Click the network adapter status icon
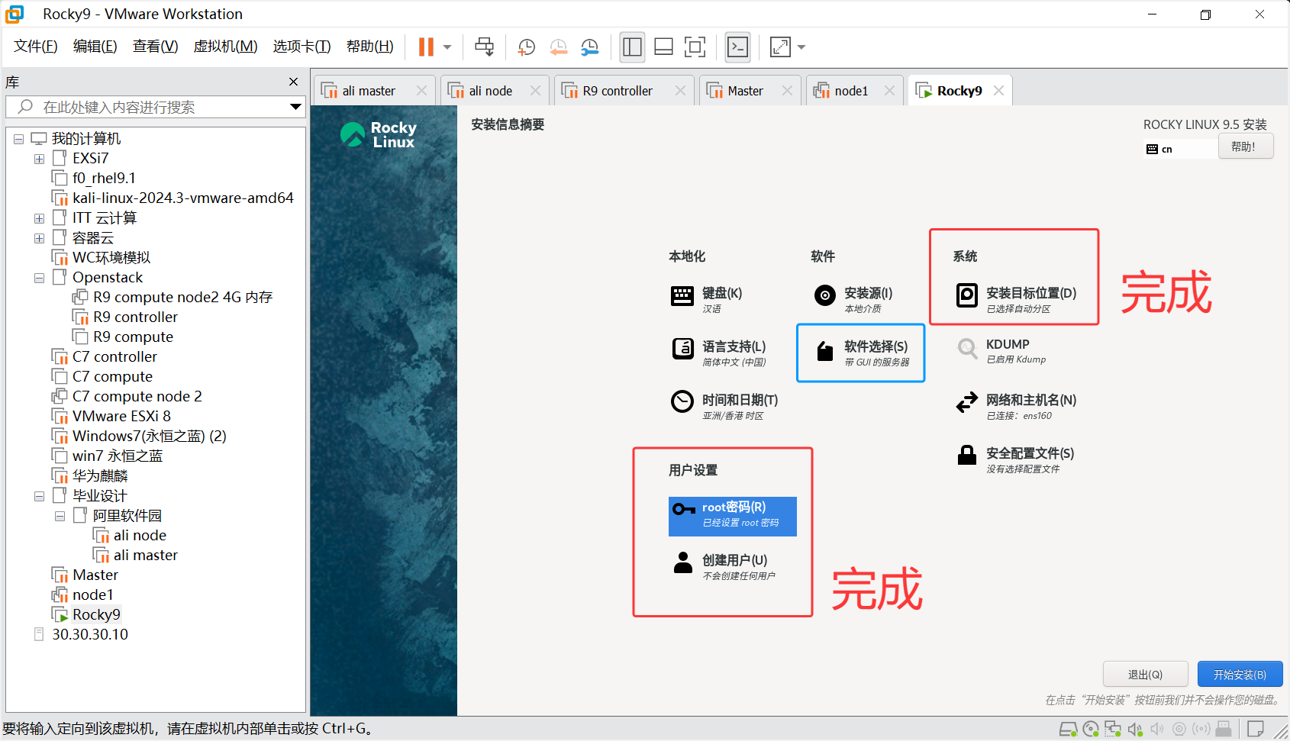This screenshot has height=741, width=1290. point(1113,729)
